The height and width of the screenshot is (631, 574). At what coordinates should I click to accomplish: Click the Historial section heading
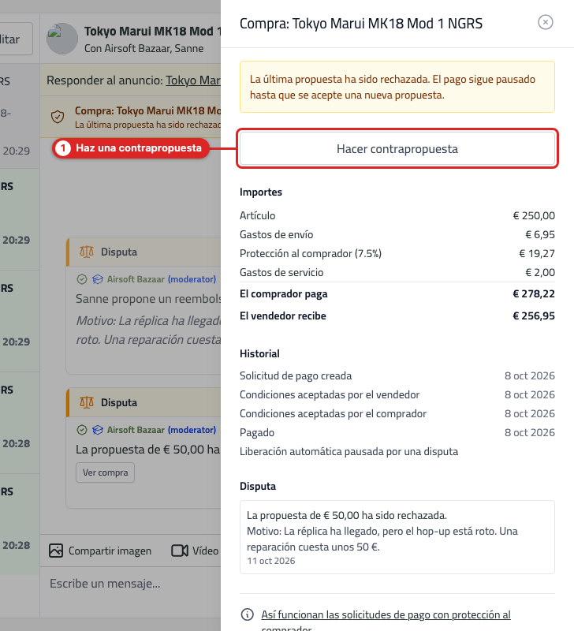[x=259, y=353]
